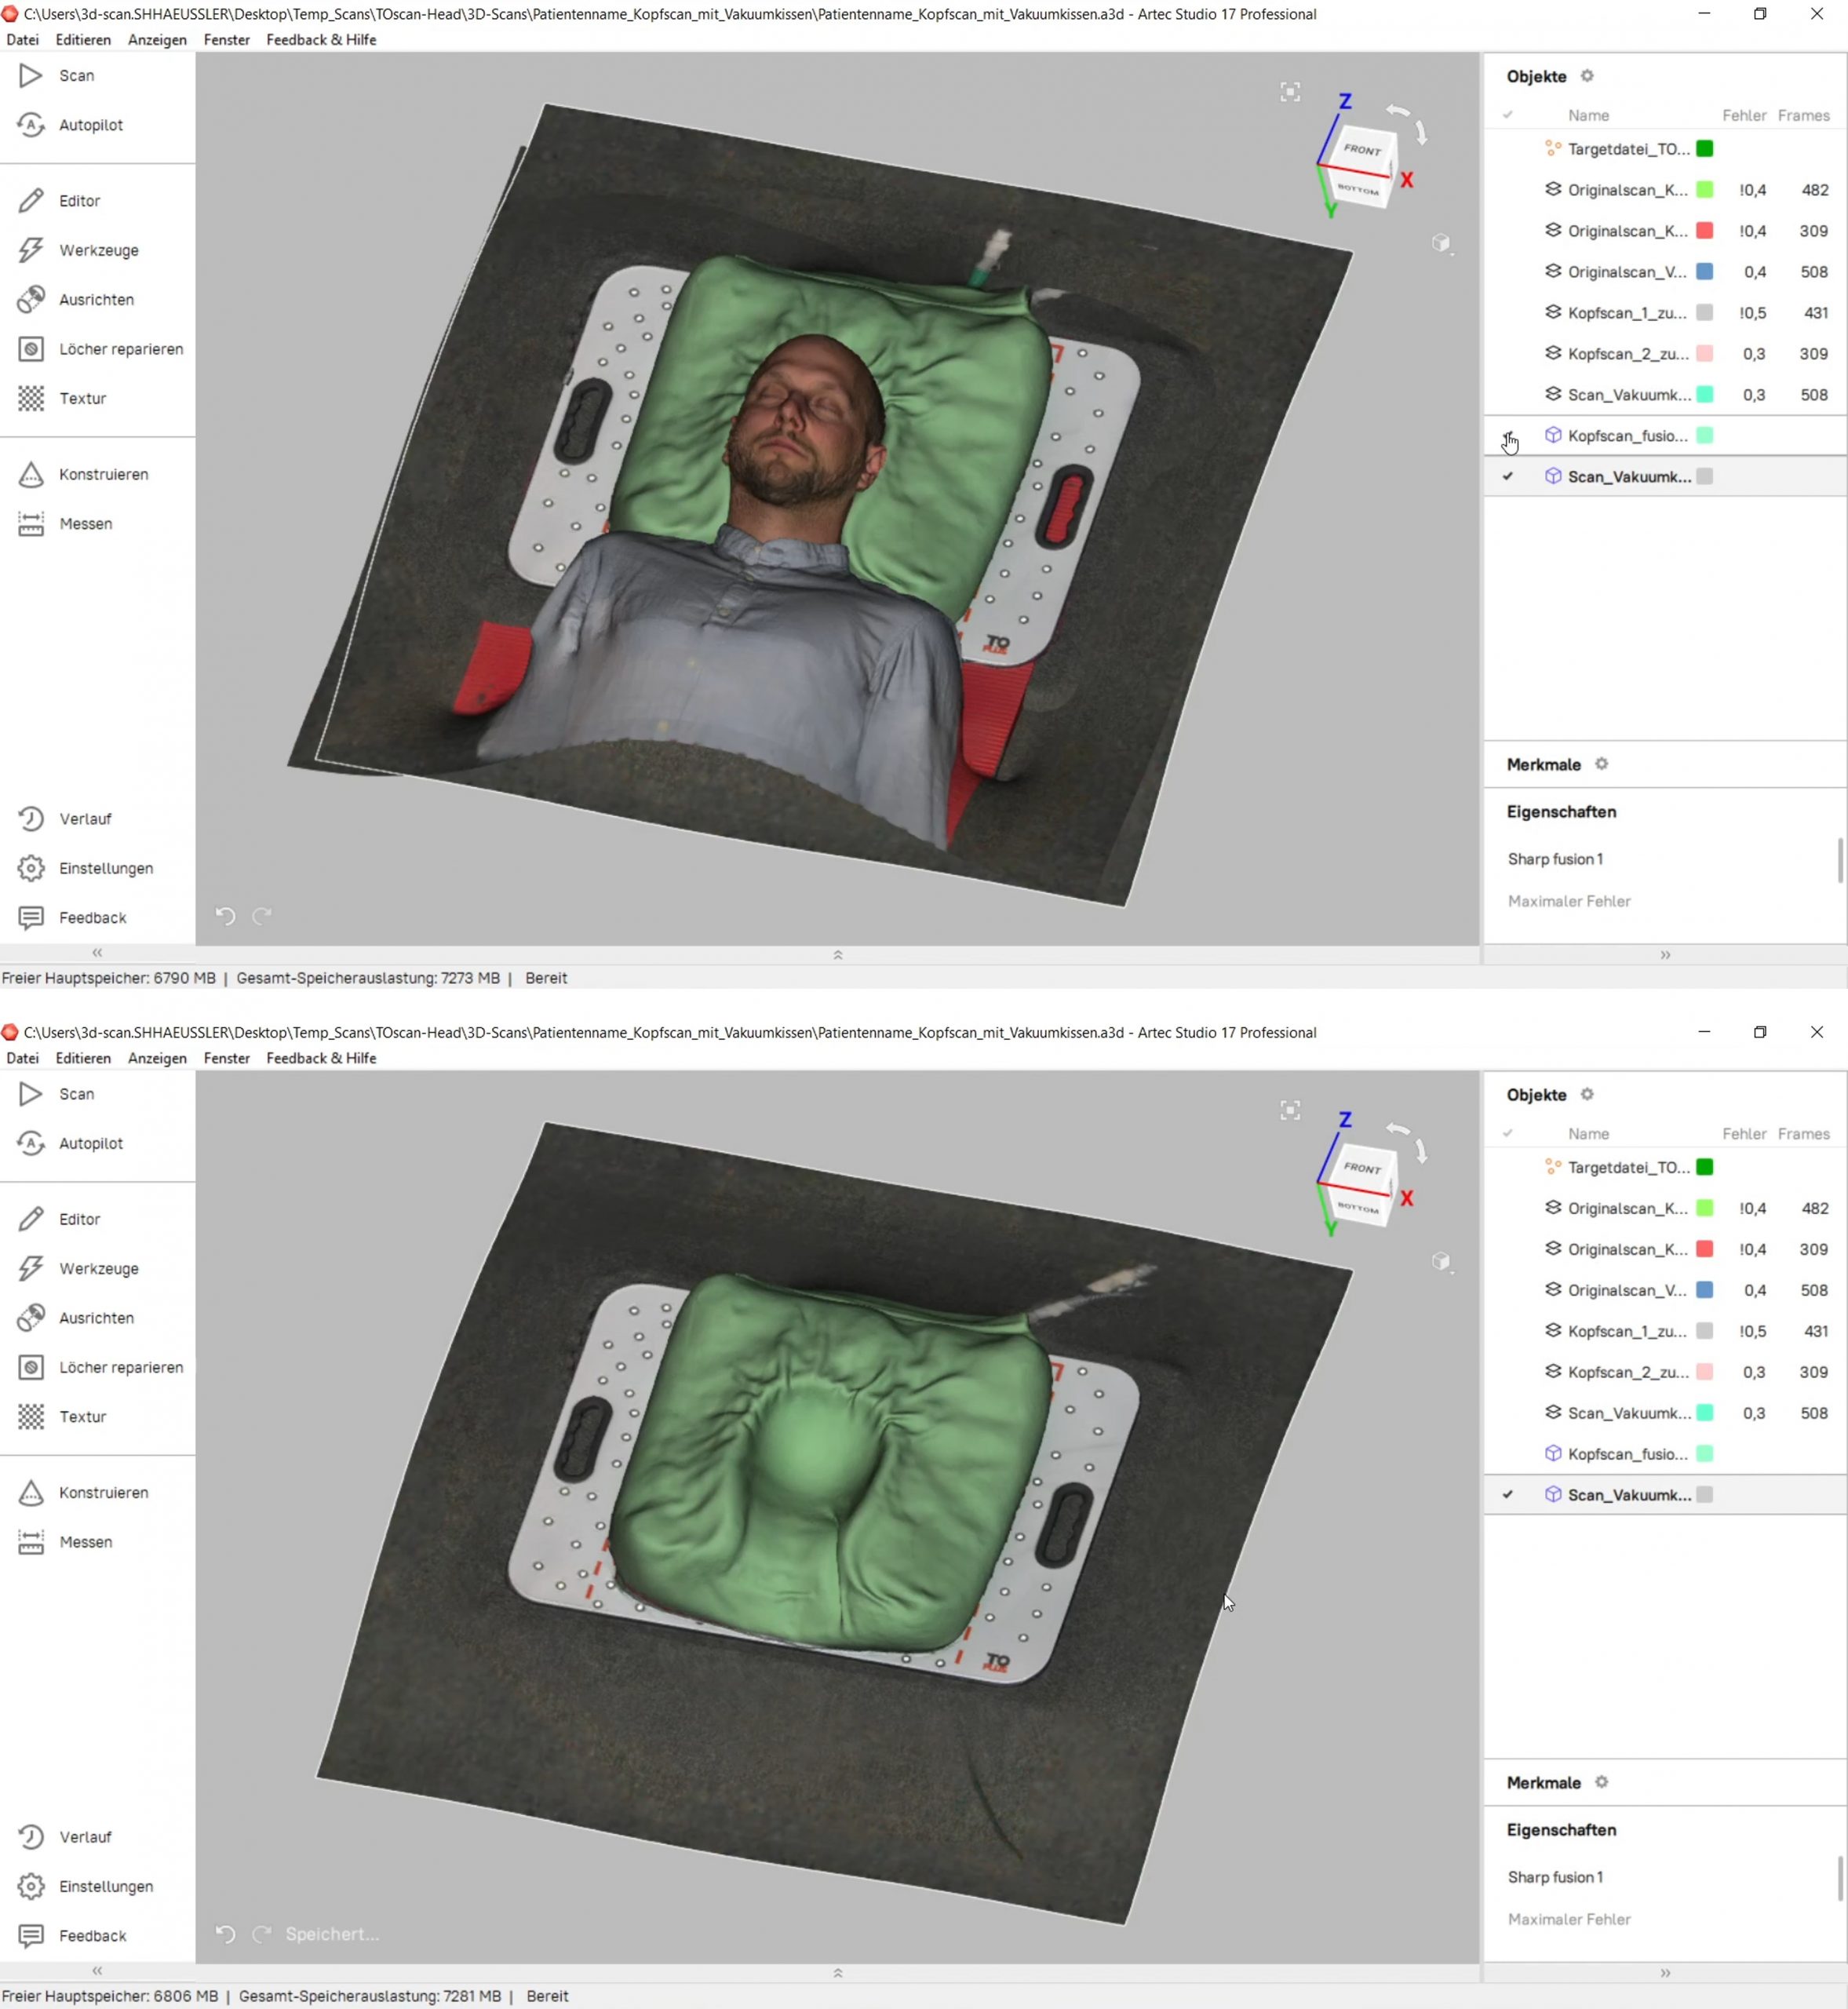The width and height of the screenshot is (1848, 2009).
Task: Click the undo arrow next to Speichert… text
Action: (225, 1933)
